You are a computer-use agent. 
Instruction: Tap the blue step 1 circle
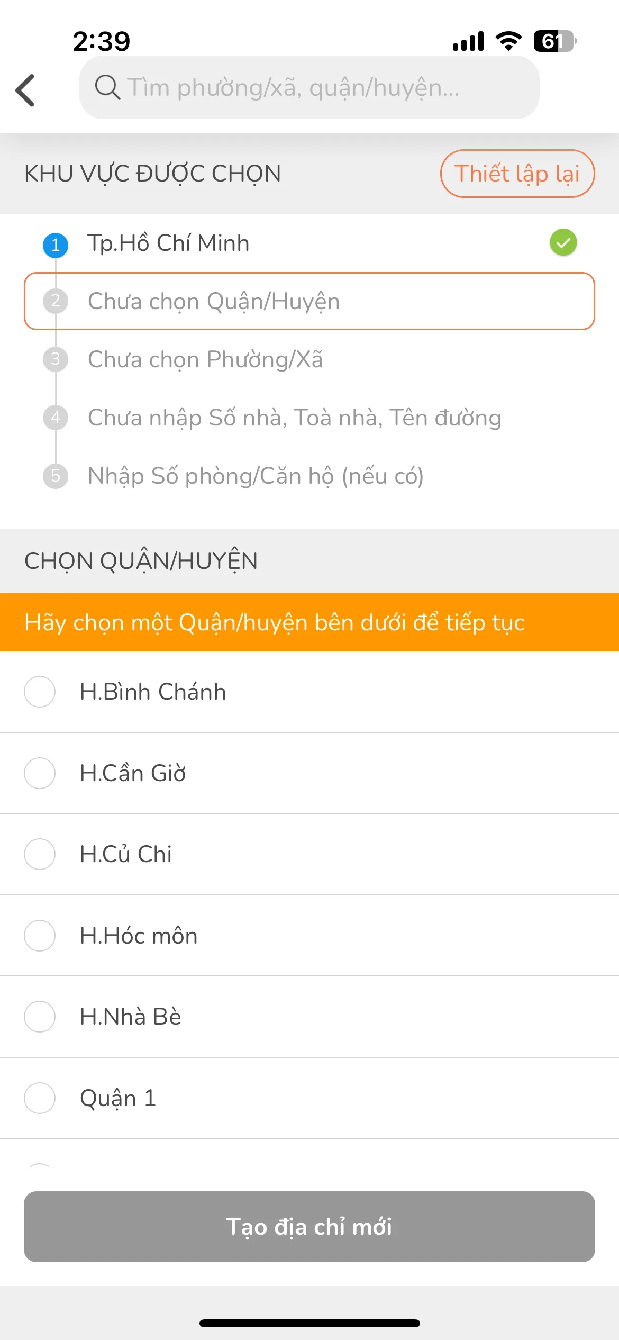tap(56, 245)
